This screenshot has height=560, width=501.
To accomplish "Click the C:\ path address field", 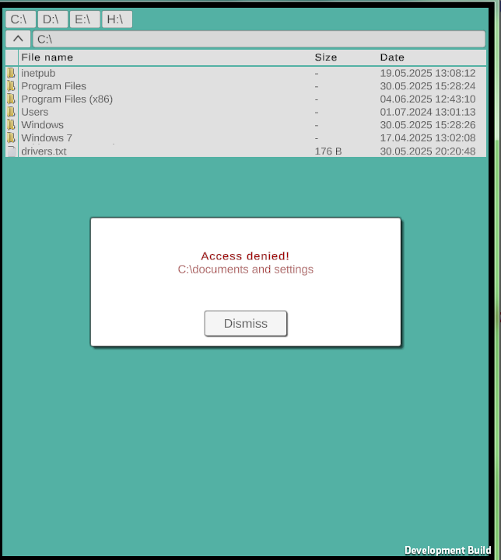I will 259,39.
